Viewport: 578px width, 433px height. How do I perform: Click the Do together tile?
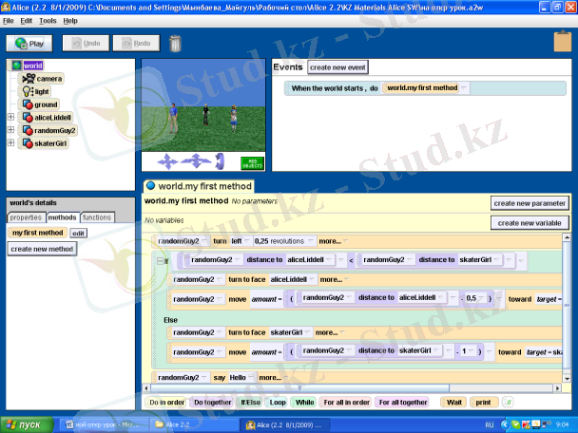[x=210, y=402]
